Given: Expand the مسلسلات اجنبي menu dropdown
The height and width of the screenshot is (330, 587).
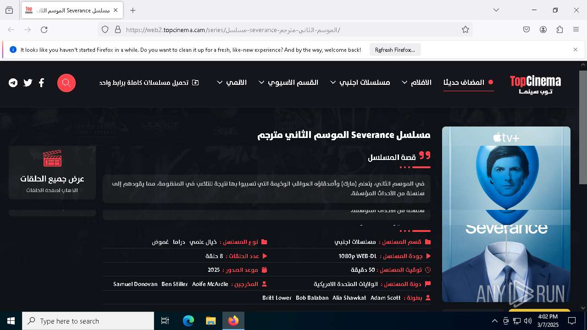Looking at the screenshot, I should [x=360, y=82].
